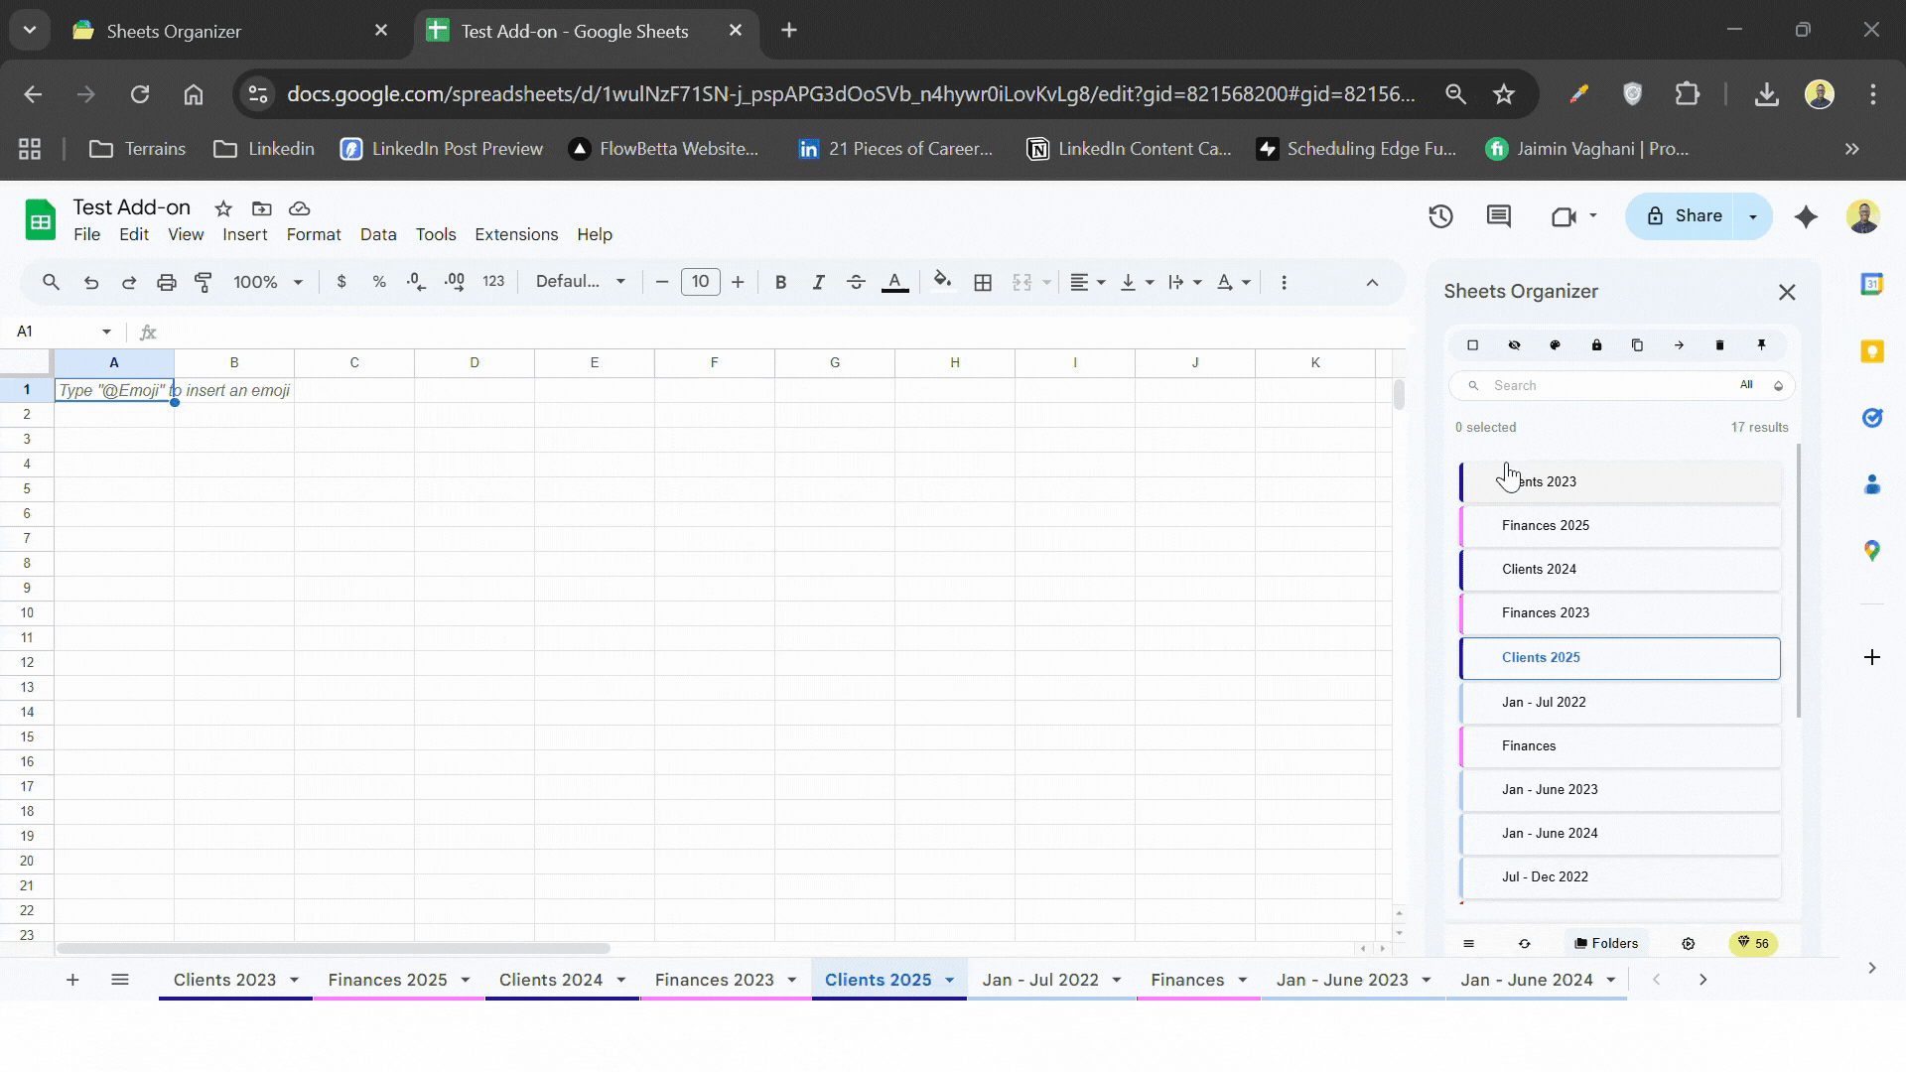Open the Extensions menu
This screenshot has height=1072, width=1906.
(x=515, y=234)
